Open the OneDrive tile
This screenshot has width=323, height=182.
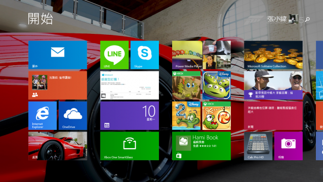pos(73,116)
